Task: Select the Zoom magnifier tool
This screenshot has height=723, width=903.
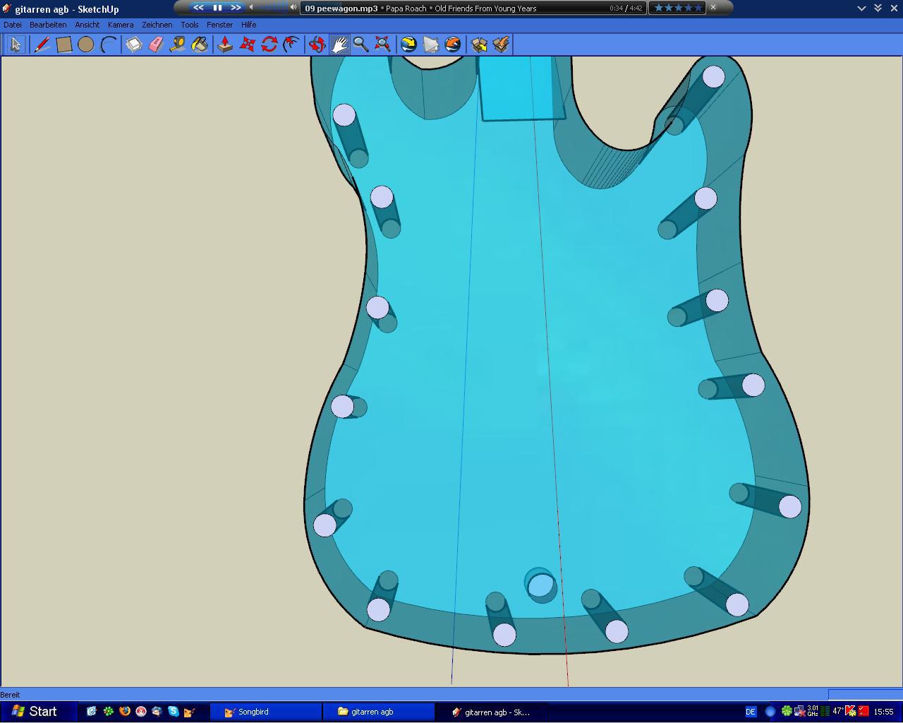Action: click(361, 44)
